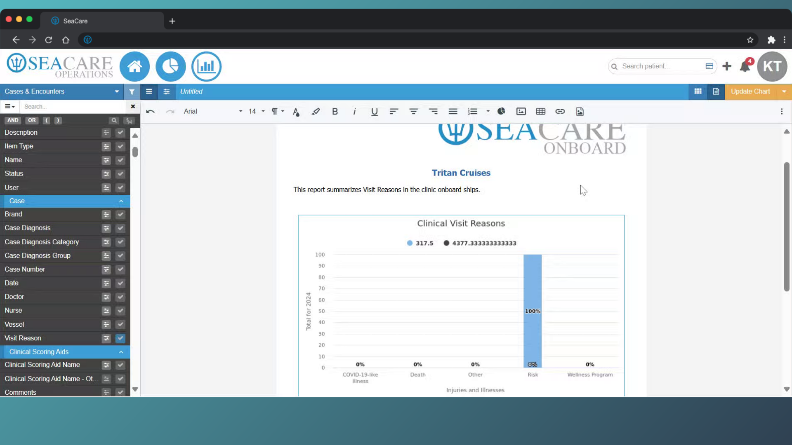Toggle the Status checkbox

[x=120, y=174]
